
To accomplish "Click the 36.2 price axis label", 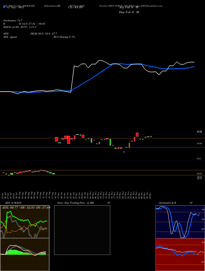I will (x=199, y=158).
